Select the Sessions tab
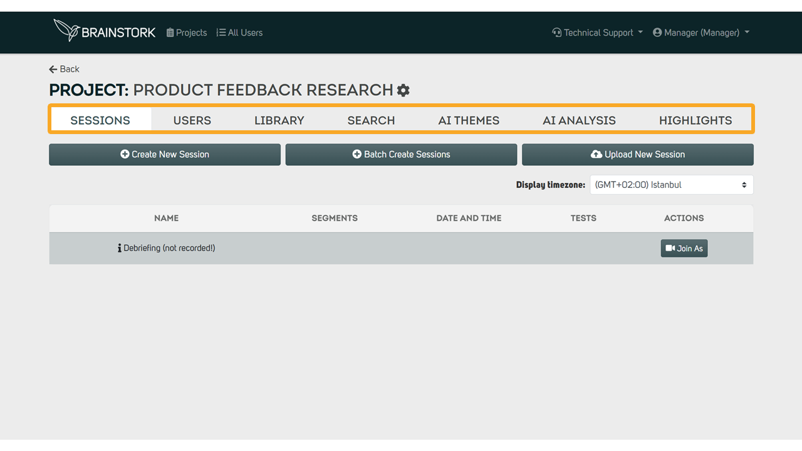802x451 pixels. click(x=100, y=120)
